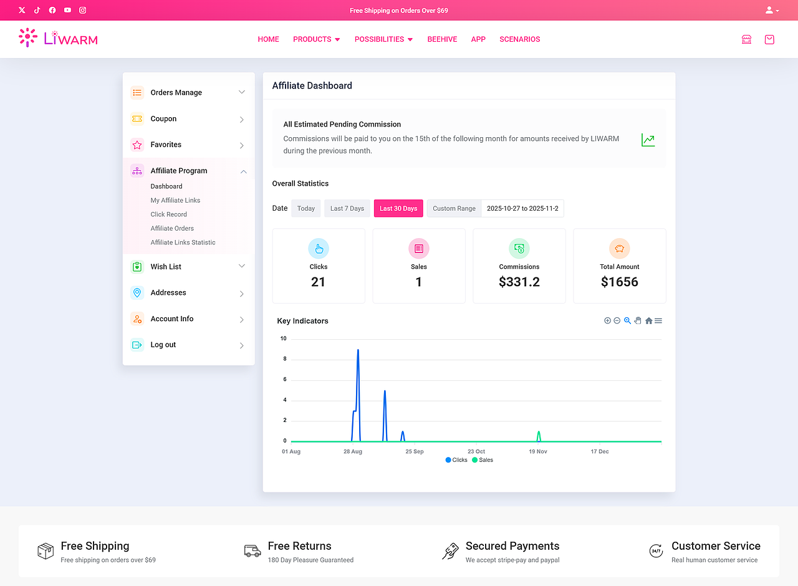Open the Instagram social link

click(x=82, y=10)
